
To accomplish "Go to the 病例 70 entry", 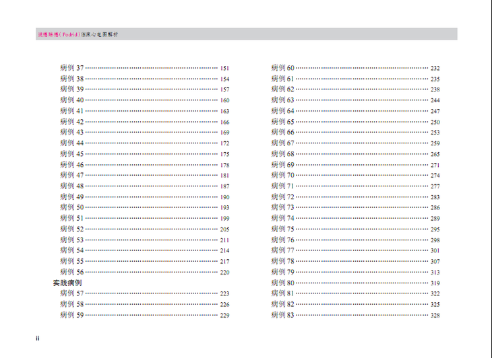I will coord(283,176).
